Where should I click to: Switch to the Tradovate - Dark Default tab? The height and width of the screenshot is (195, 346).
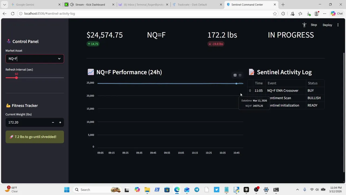197,5
